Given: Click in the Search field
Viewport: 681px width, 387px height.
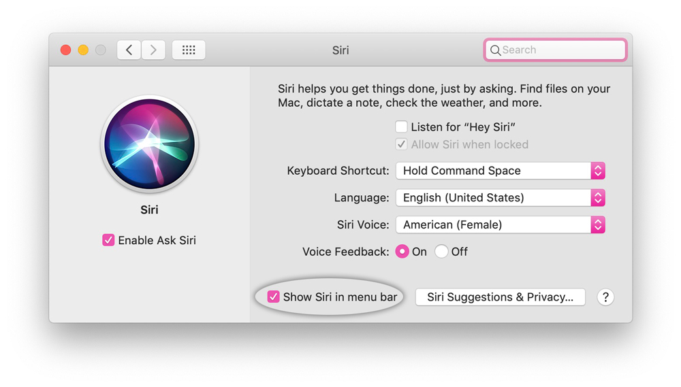Looking at the screenshot, I should pyautogui.click(x=555, y=50).
